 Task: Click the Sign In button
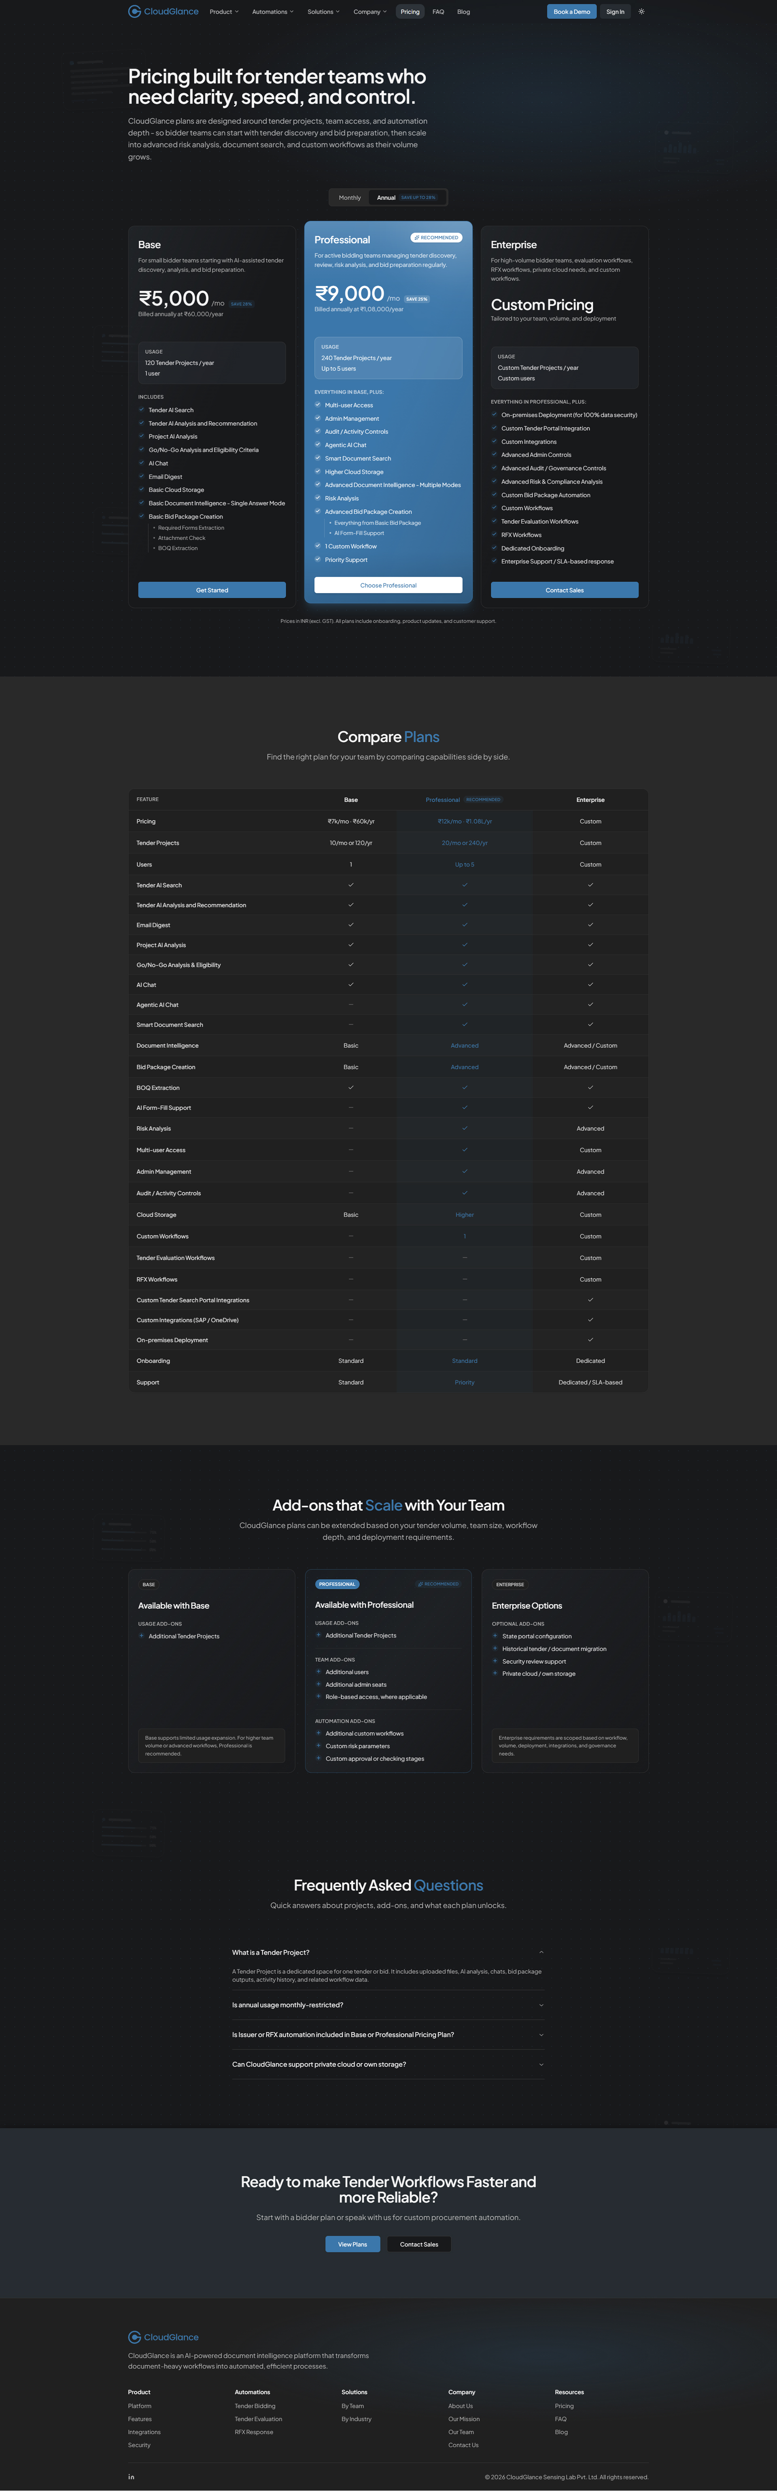(616, 12)
